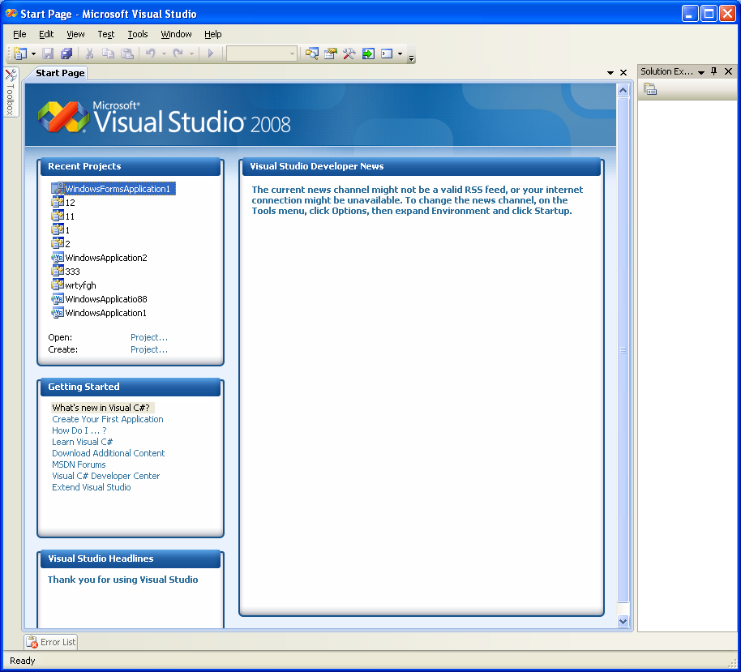
Task: Select the Start Page document tab
Action: (60, 73)
